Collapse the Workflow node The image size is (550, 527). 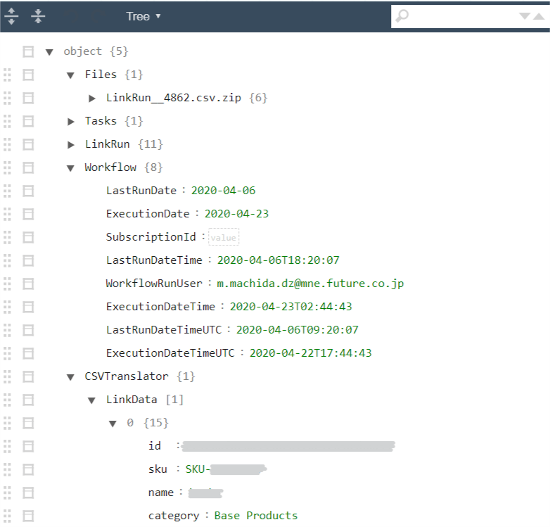pos(70,168)
